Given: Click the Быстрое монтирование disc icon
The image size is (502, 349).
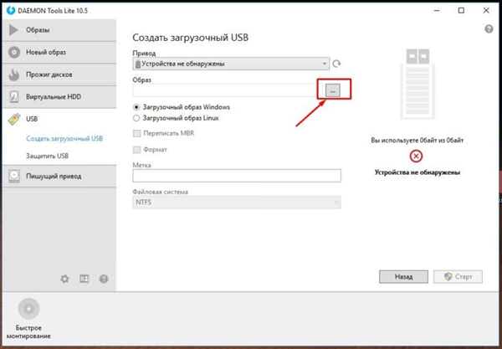Looking at the screenshot, I should coord(28,309).
